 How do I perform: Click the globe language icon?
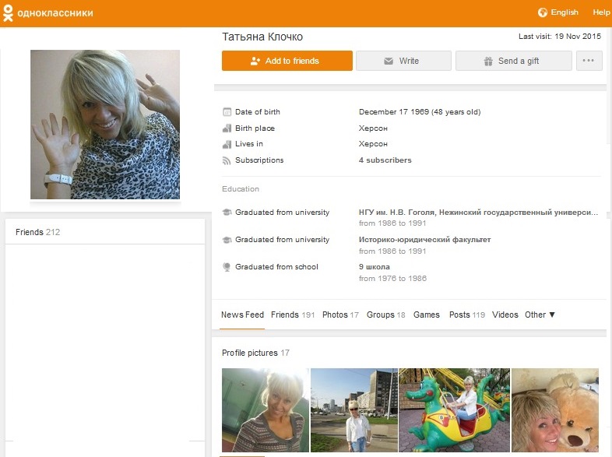543,12
